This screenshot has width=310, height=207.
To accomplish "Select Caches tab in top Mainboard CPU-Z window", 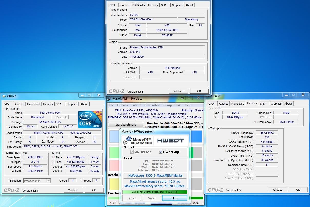I will pyautogui.click(x=125, y=5).
